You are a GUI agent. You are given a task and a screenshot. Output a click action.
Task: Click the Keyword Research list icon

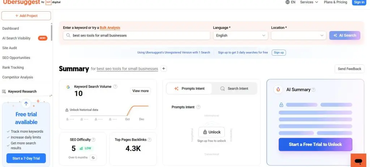point(4,91)
